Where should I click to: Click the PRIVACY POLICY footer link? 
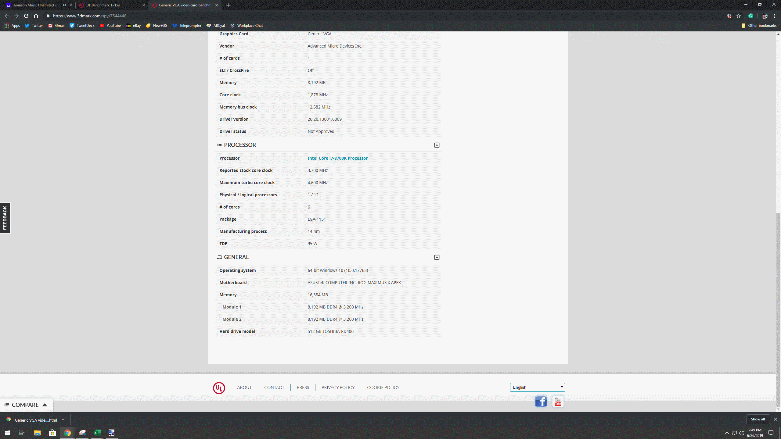pos(338,387)
